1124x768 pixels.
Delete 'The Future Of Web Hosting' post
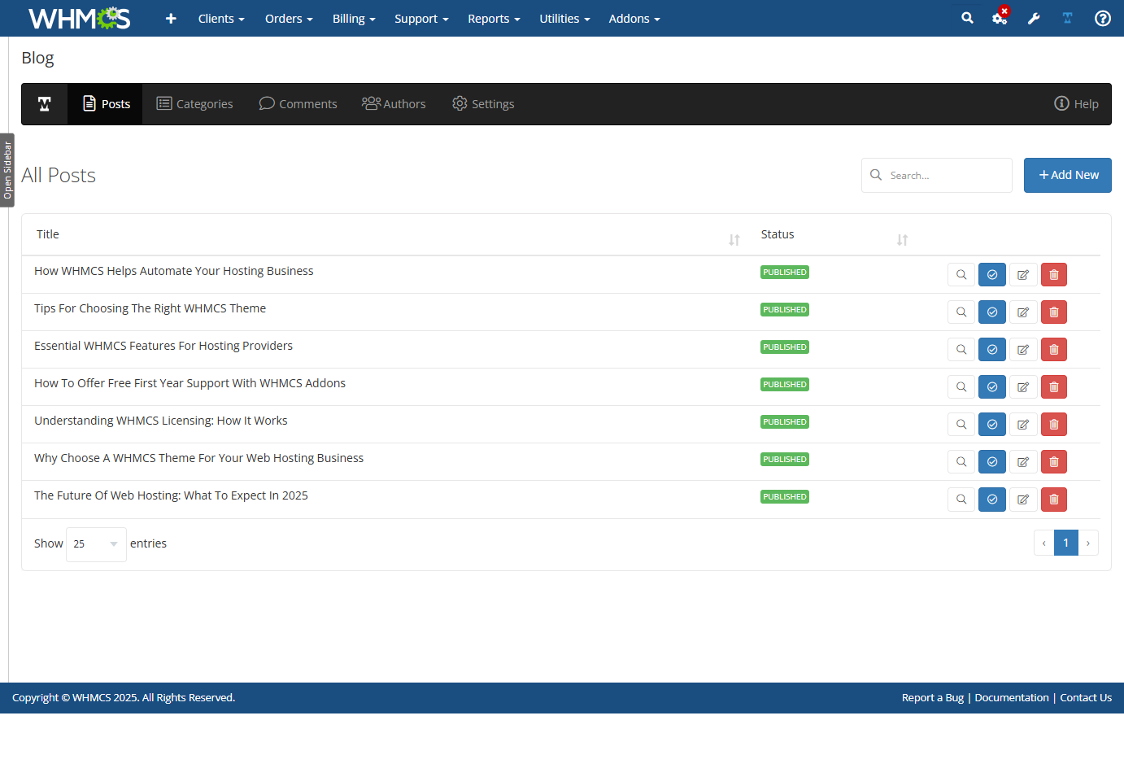tap(1054, 500)
